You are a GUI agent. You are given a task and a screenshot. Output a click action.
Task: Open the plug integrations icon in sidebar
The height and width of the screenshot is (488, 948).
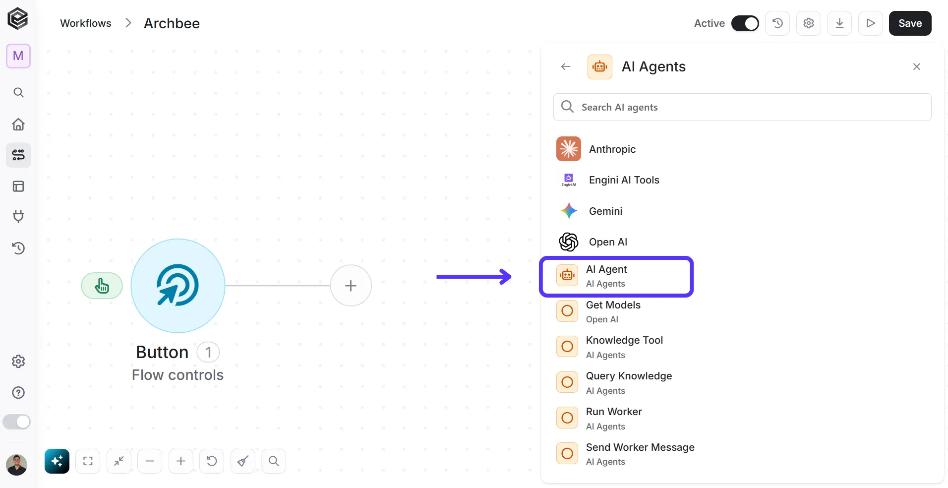18,217
